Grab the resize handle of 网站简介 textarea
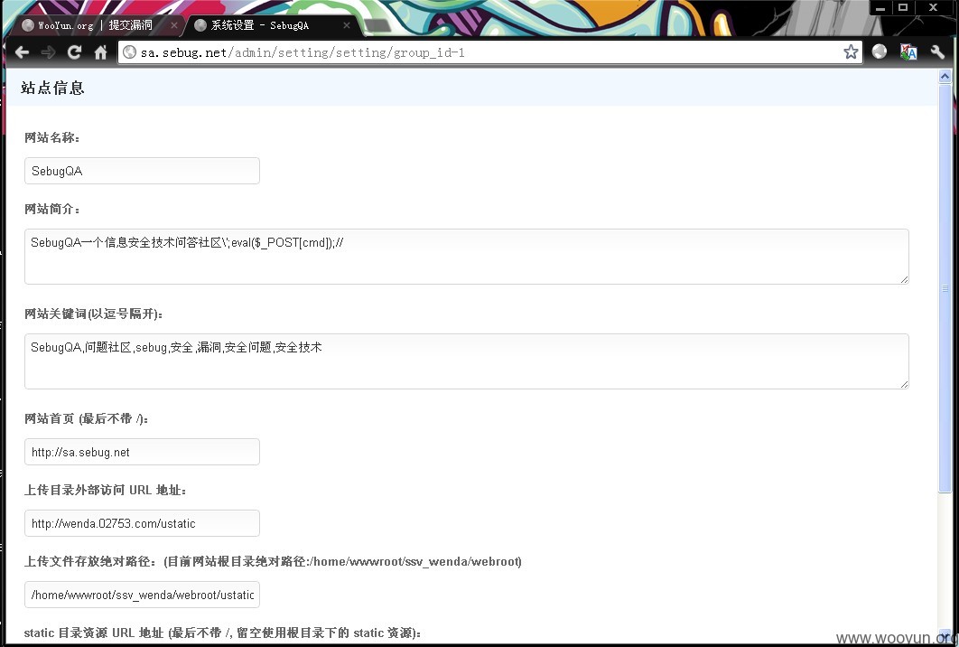The height and width of the screenshot is (647, 959). [904, 279]
